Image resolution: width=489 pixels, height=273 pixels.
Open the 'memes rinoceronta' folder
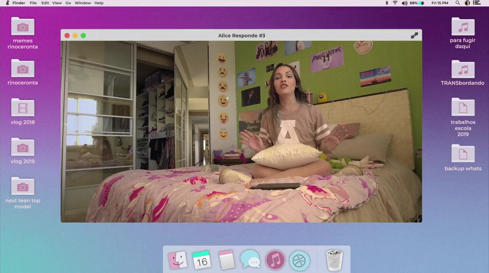(23, 27)
